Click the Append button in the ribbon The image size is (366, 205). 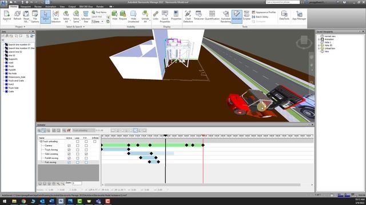click(7, 17)
